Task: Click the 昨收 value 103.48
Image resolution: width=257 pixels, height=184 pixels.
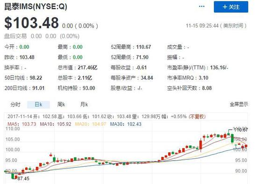Action: pyautogui.click(x=27, y=57)
